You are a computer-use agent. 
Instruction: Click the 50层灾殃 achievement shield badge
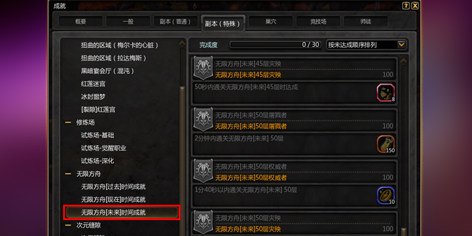[x=203, y=222]
